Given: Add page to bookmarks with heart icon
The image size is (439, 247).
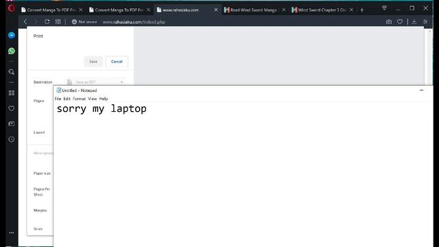Looking at the screenshot, I should pyautogui.click(x=400, y=22).
